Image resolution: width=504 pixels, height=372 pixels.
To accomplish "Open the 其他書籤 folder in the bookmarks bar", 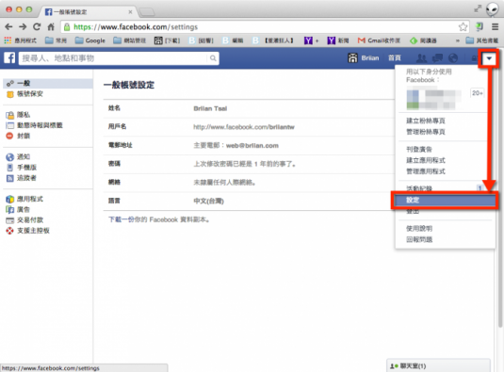I will coord(482,40).
